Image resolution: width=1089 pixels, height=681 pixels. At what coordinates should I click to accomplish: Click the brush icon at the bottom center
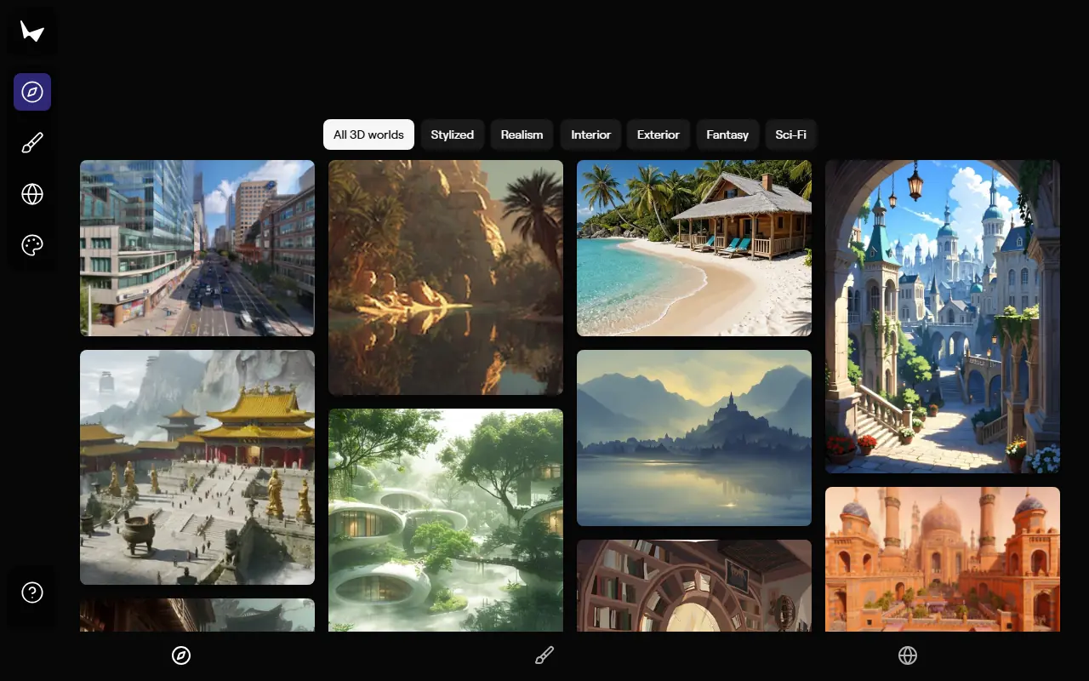tap(544, 655)
